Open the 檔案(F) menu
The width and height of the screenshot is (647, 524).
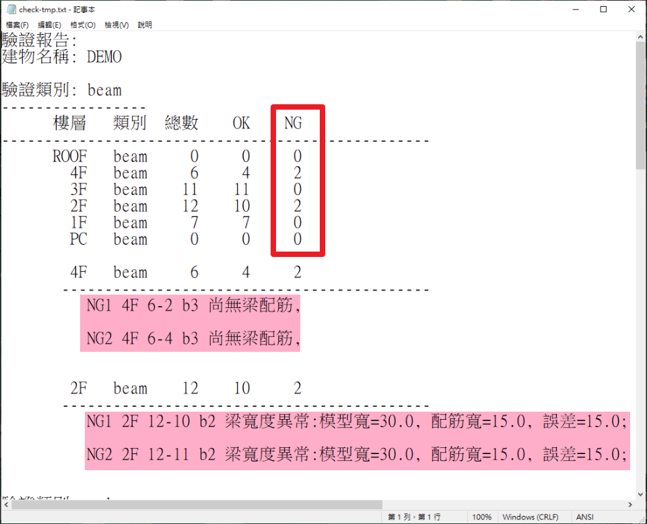tap(18, 25)
